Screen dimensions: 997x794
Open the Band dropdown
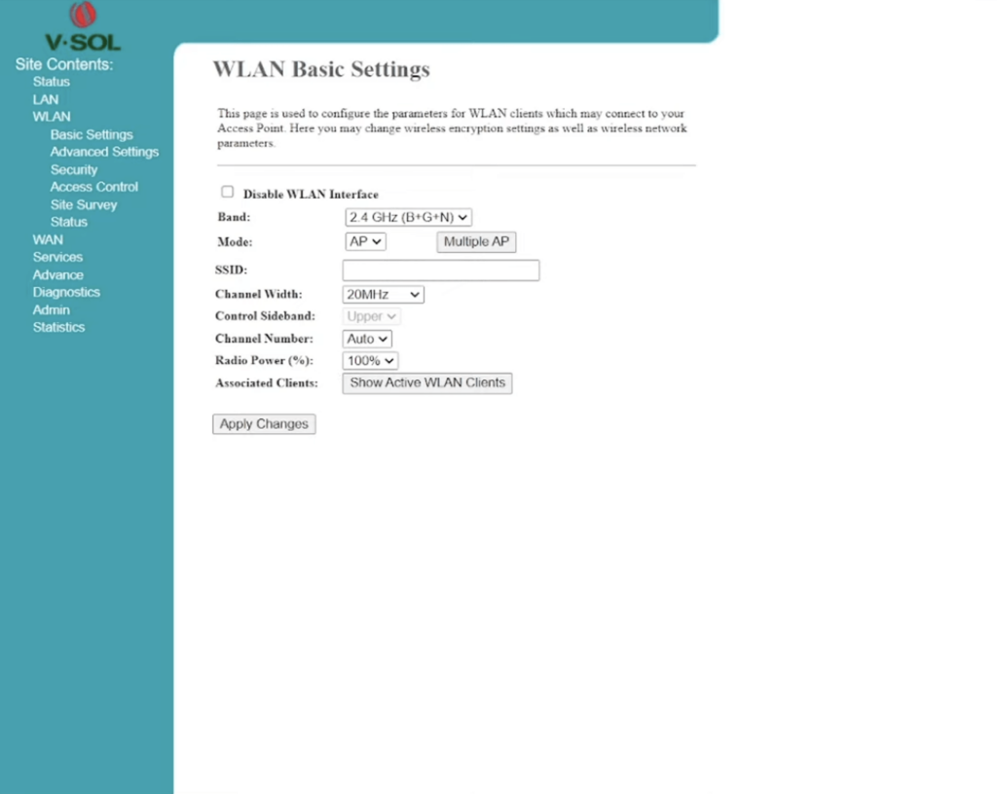pyautogui.click(x=407, y=217)
